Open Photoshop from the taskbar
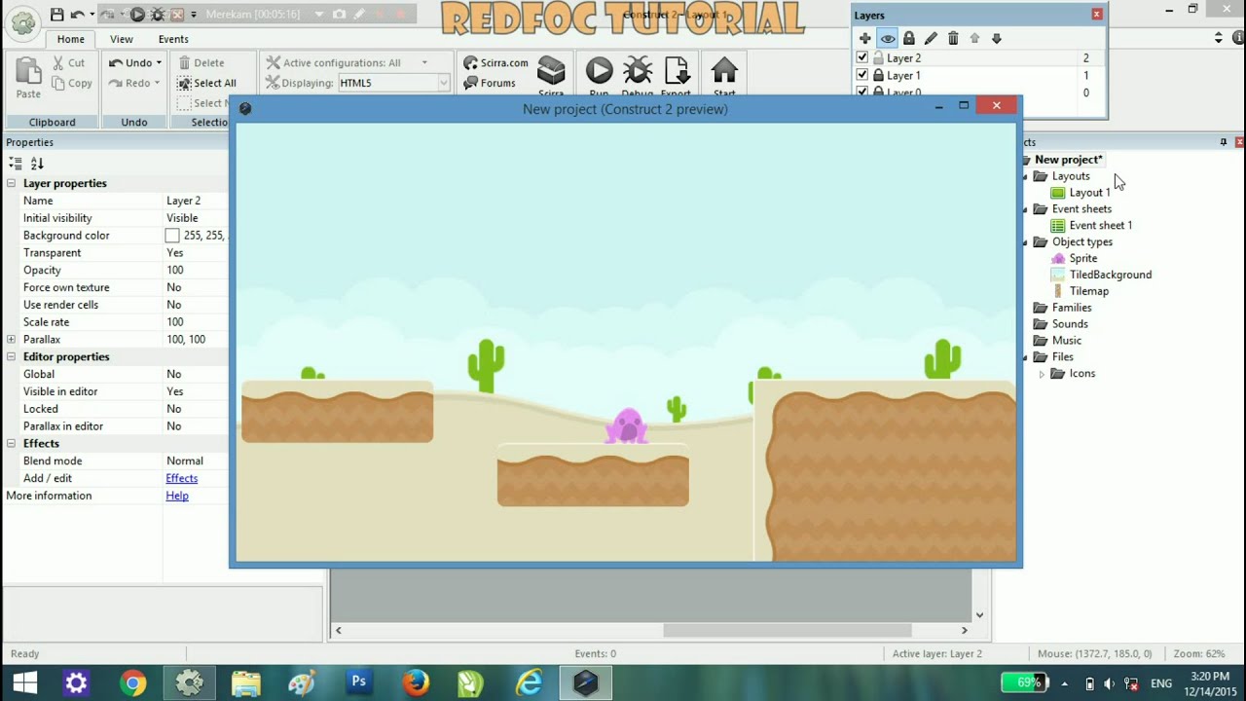 359,683
